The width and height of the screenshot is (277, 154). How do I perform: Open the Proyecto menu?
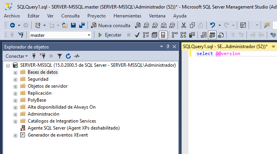click(96, 16)
